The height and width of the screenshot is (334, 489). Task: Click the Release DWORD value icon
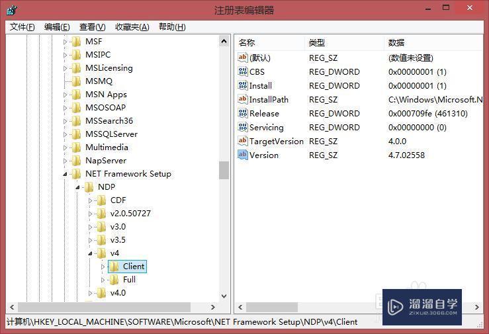point(243,113)
